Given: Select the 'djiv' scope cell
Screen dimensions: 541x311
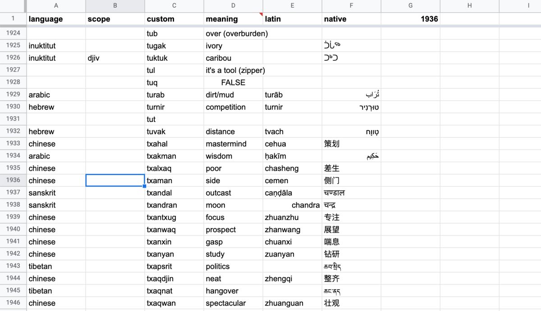Looking at the screenshot, I should (115, 58).
